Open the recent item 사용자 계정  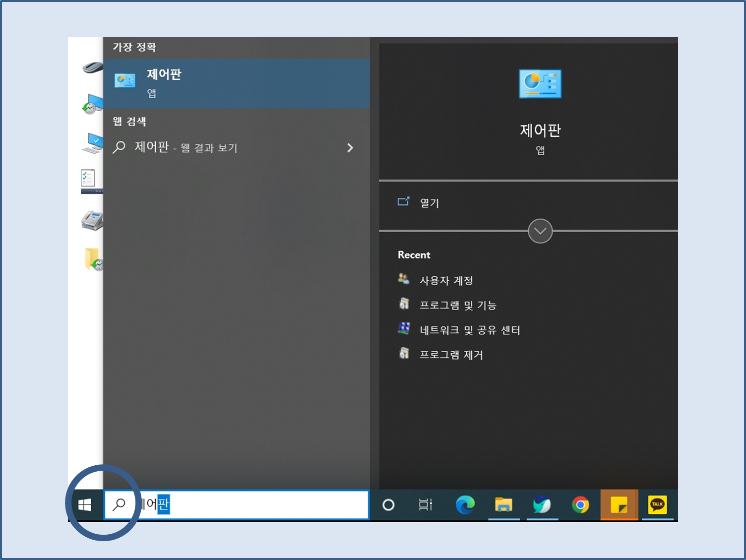tap(446, 280)
